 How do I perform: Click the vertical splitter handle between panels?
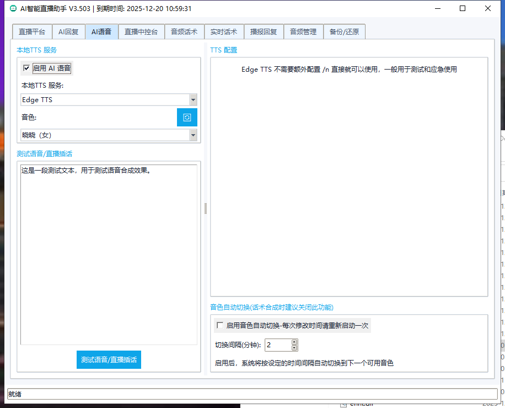tap(206, 208)
